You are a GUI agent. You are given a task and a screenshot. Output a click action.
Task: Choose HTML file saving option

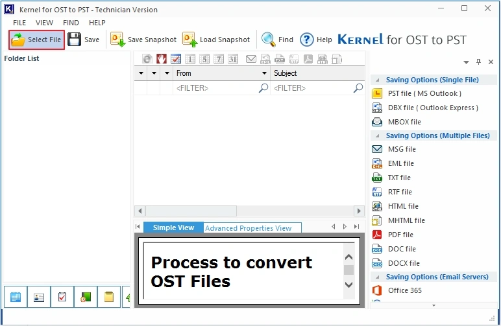point(395,206)
